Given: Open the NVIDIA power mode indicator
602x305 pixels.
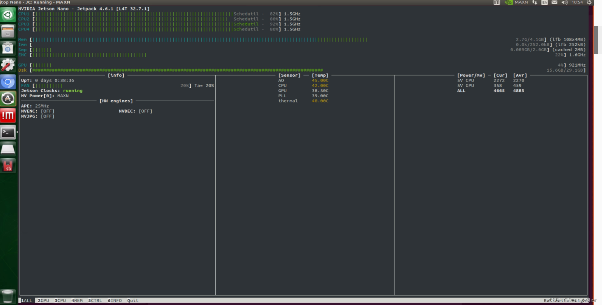Looking at the screenshot, I should 509,2.
